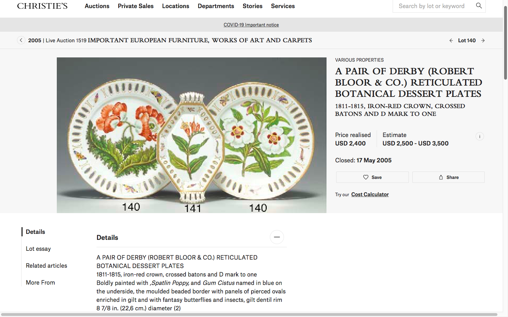Open the Locations menu
Image resolution: width=508 pixels, height=317 pixels.
(x=176, y=6)
